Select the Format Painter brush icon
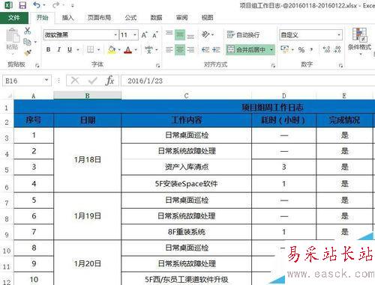The width and height of the screenshot is (375, 285). point(28,52)
